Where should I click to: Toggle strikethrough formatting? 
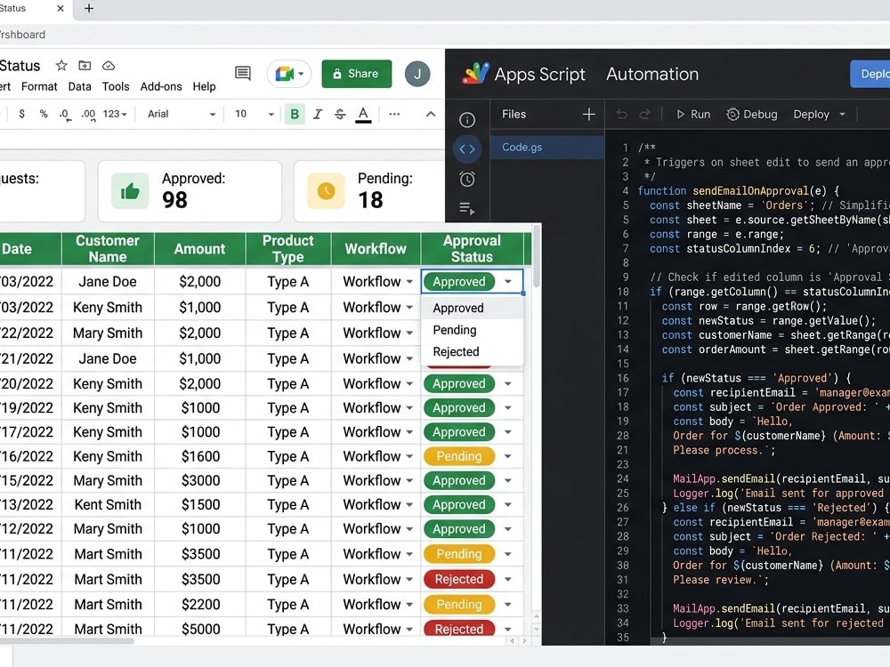pyautogui.click(x=340, y=114)
